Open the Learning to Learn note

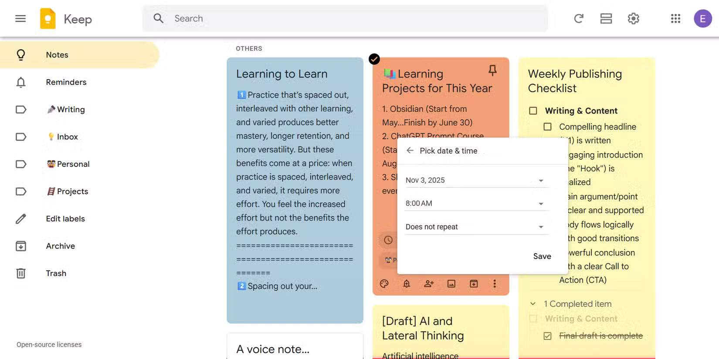pos(295,190)
